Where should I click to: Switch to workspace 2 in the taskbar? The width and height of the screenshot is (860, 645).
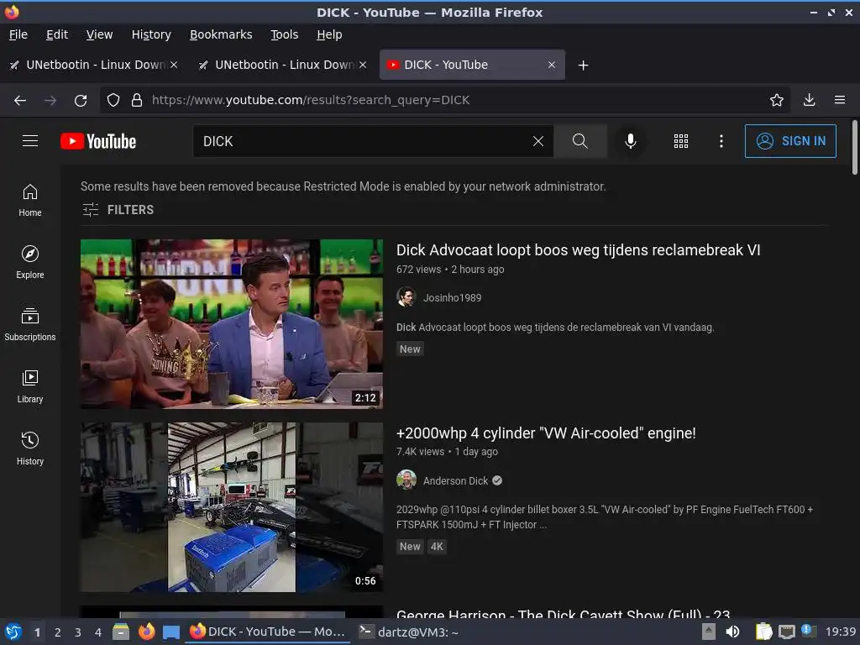click(x=58, y=632)
